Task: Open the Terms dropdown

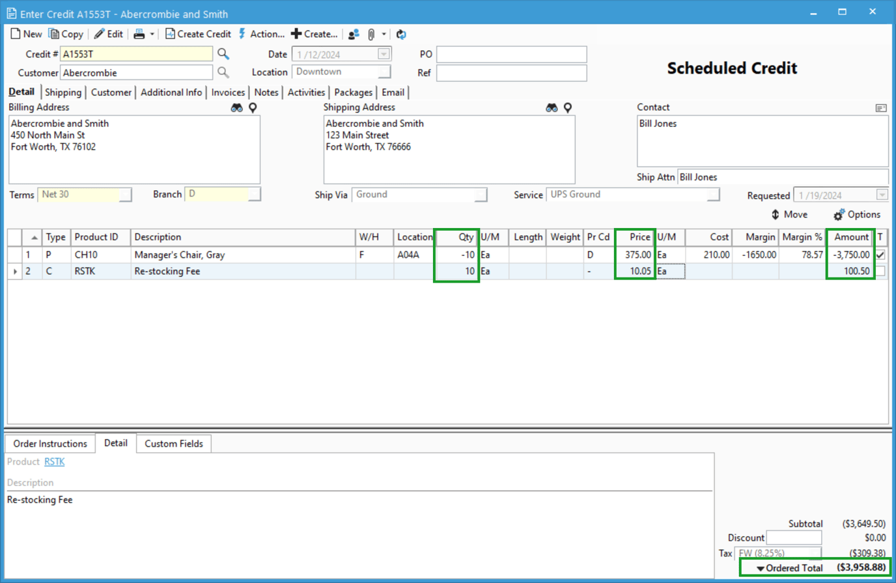Action: 126,194
